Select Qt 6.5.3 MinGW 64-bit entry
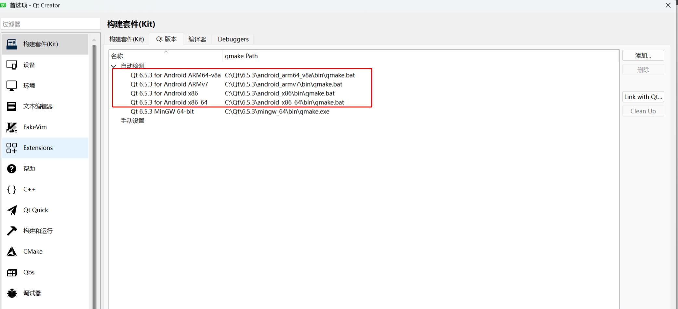 click(162, 112)
